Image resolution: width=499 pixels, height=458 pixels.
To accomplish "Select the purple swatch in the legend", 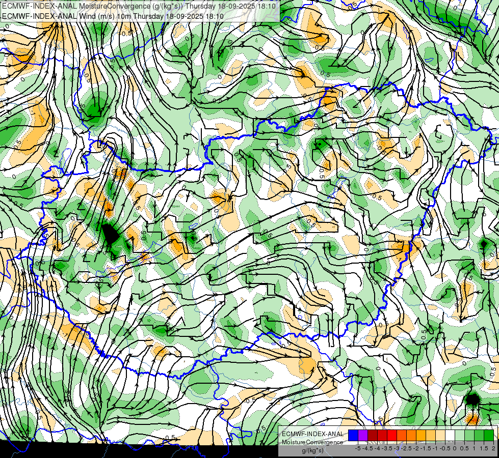I will pos(363,435).
